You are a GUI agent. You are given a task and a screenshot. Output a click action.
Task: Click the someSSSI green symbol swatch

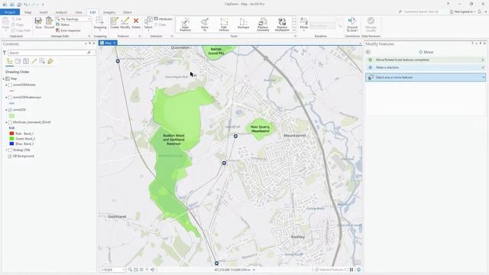(11, 115)
